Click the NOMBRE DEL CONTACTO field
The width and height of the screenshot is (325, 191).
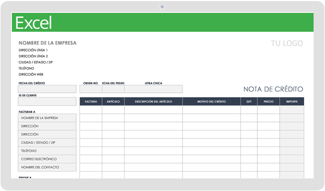tap(47, 167)
